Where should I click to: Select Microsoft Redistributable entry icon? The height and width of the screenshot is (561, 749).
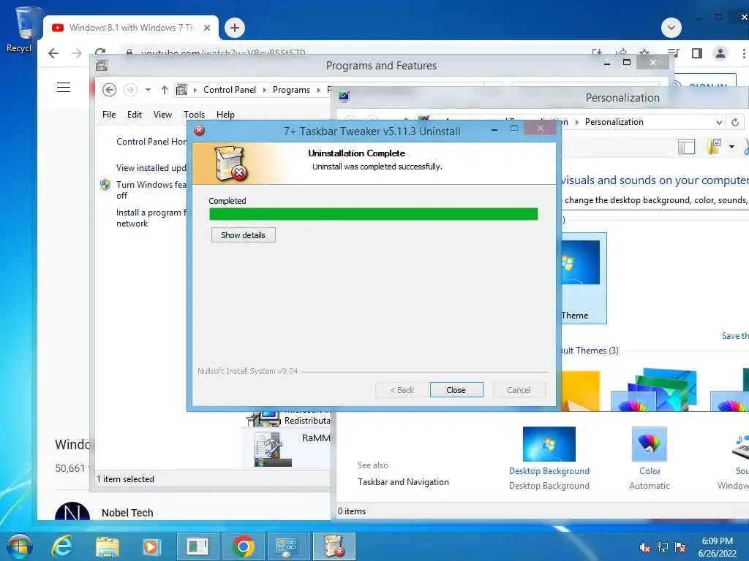(263, 419)
